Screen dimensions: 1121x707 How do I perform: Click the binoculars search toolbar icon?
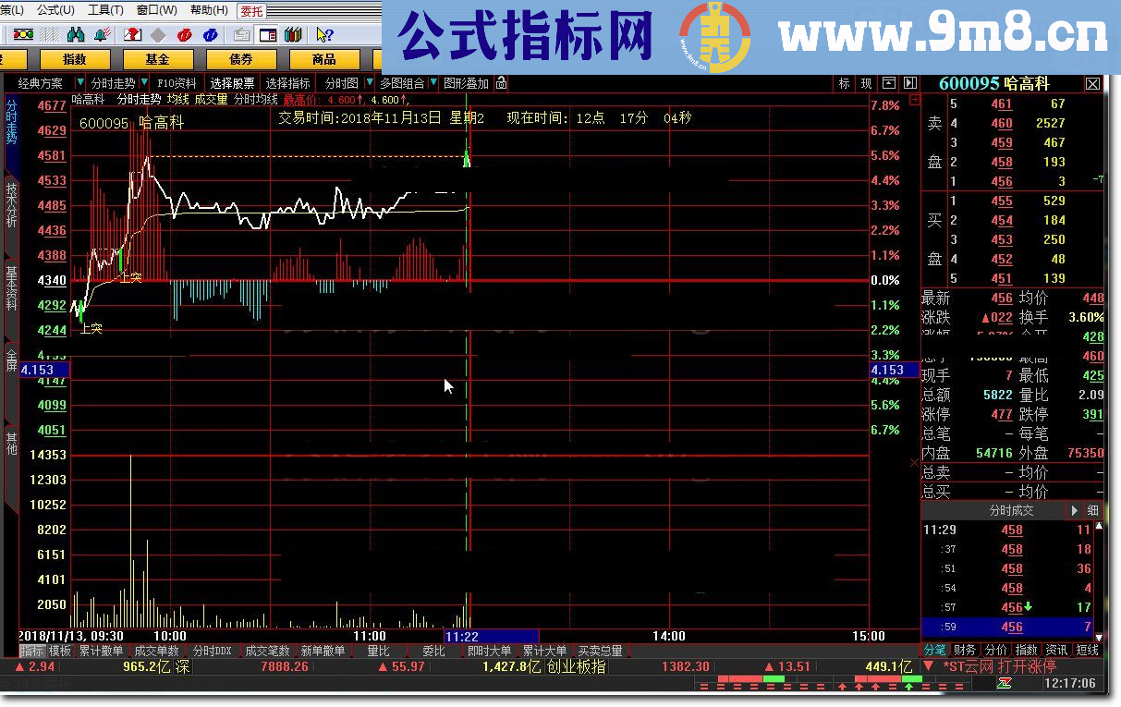click(x=77, y=35)
